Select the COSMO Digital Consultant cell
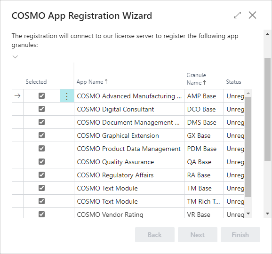Screen dimensions: 272x254 click(x=129, y=109)
